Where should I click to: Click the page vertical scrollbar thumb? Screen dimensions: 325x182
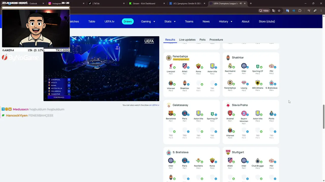coord(323,117)
